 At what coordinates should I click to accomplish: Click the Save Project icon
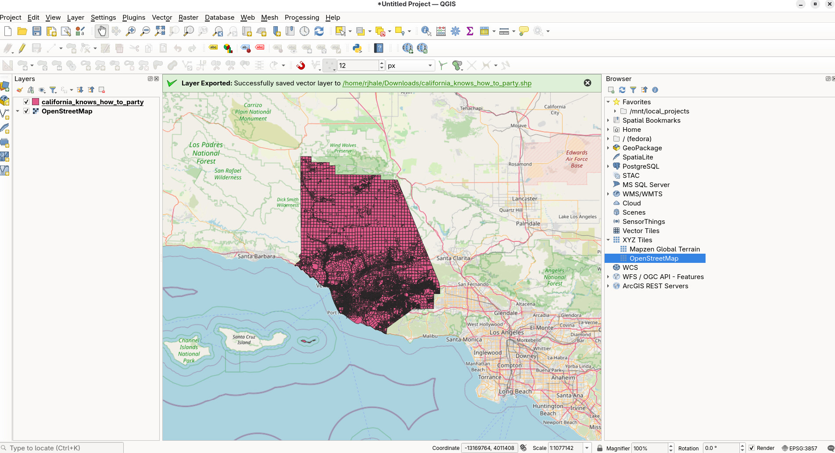click(37, 31)
